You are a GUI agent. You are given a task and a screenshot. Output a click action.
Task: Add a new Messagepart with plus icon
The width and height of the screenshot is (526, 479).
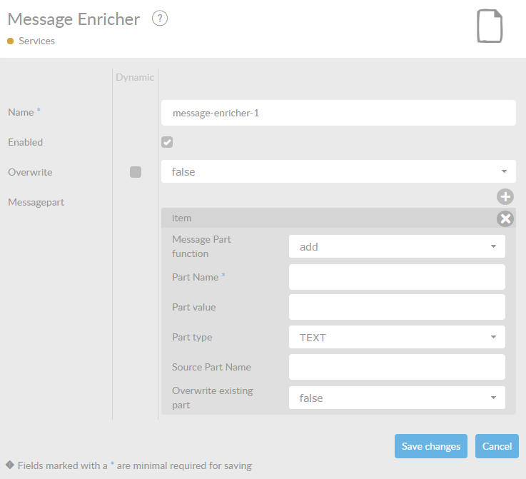pos(505,196)
